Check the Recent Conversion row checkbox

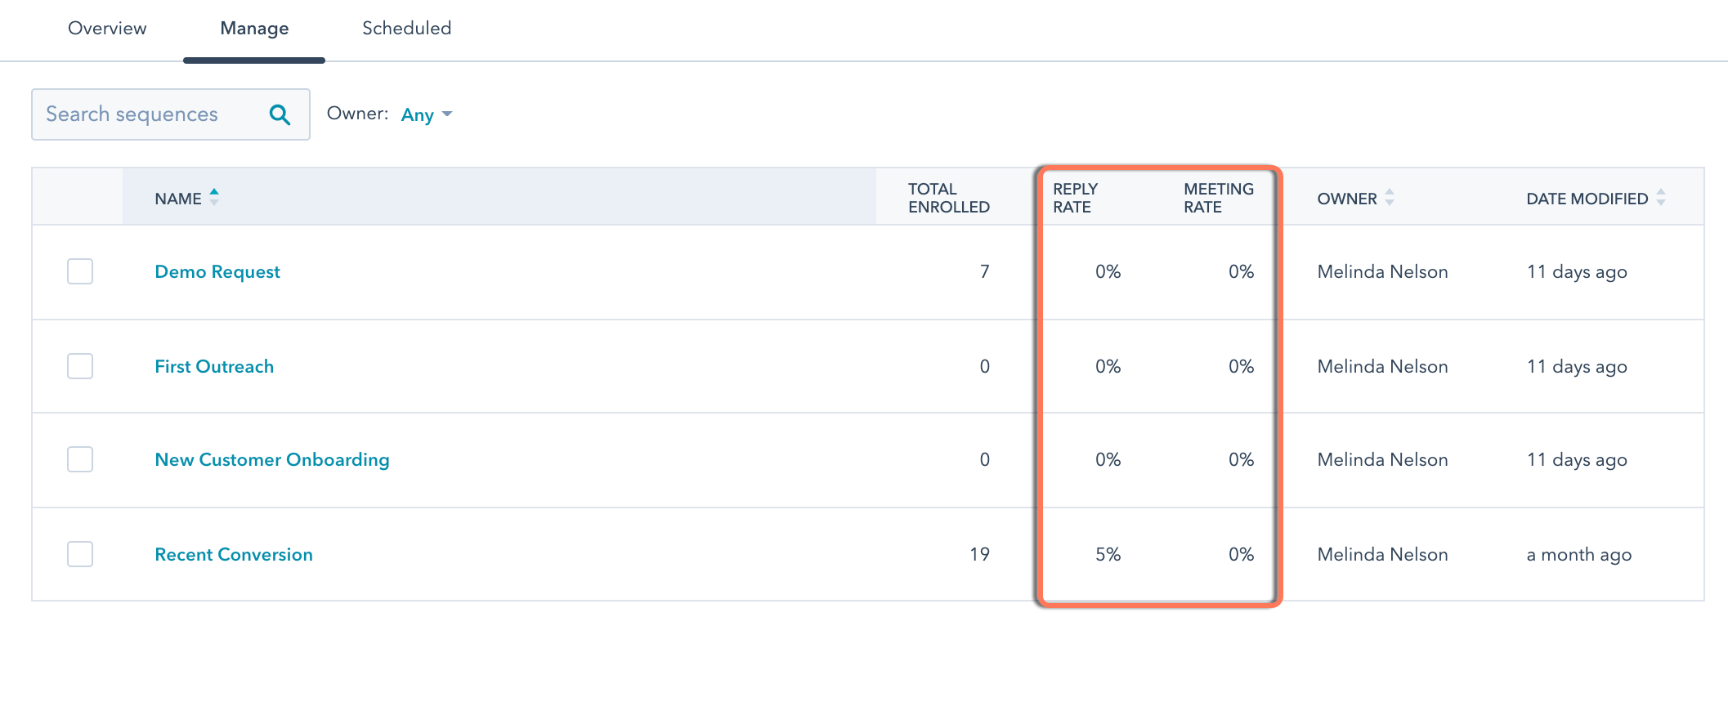79,554
